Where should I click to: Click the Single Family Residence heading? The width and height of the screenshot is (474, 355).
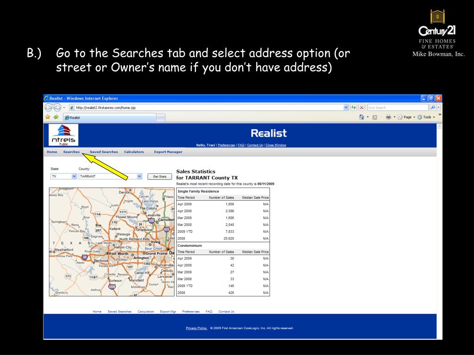tap(198, 191)
